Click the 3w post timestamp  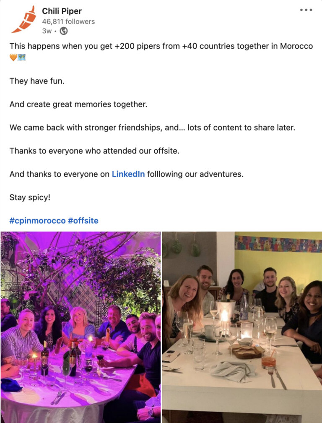coord(47,31)
